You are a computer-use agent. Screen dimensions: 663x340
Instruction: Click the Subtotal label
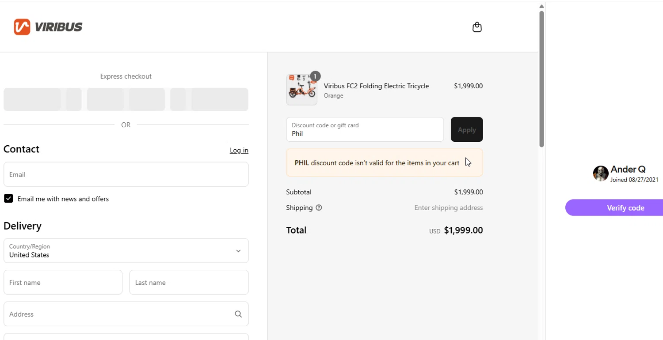299,192
